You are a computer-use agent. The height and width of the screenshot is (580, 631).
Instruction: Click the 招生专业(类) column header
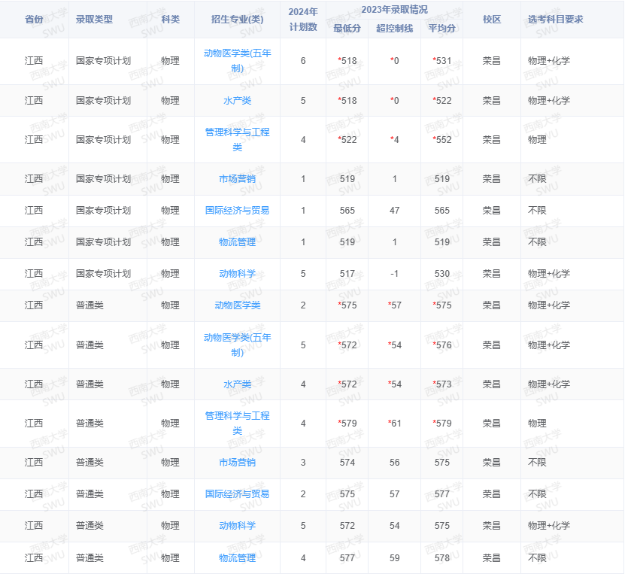[x=240, y=20]
